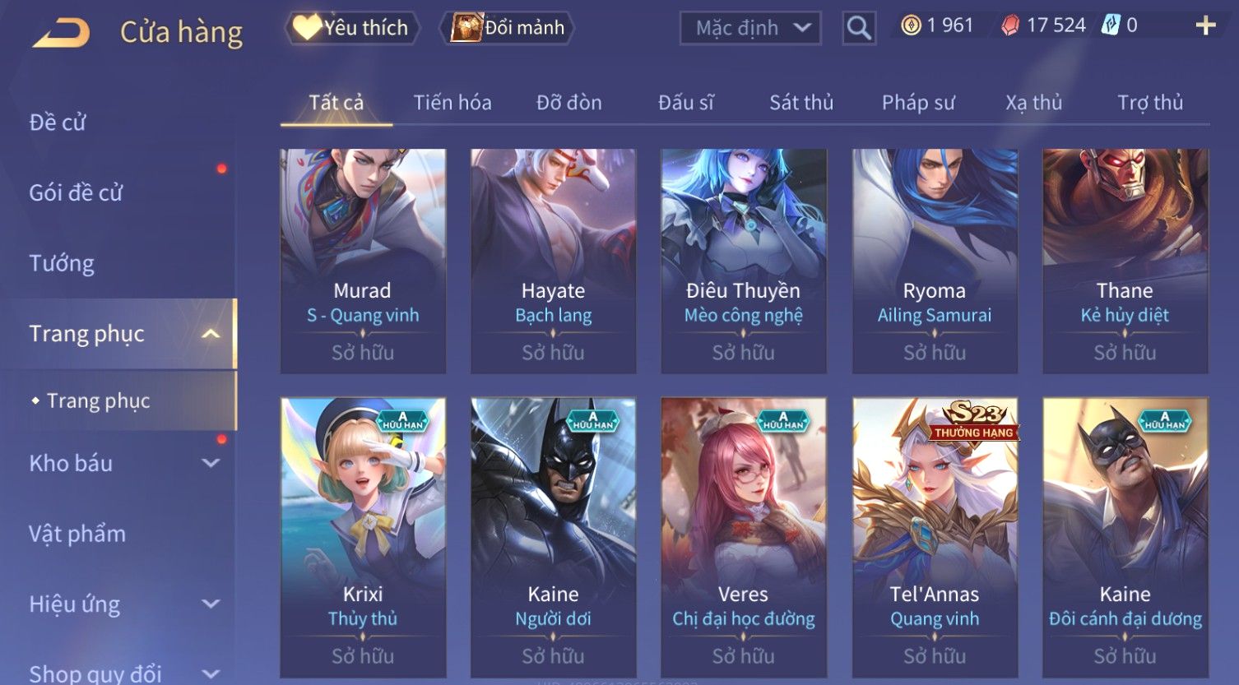Screen dimensions: 1239x685
Task: Open Đổi mảnh chest exchange
Action: point(508,28)
